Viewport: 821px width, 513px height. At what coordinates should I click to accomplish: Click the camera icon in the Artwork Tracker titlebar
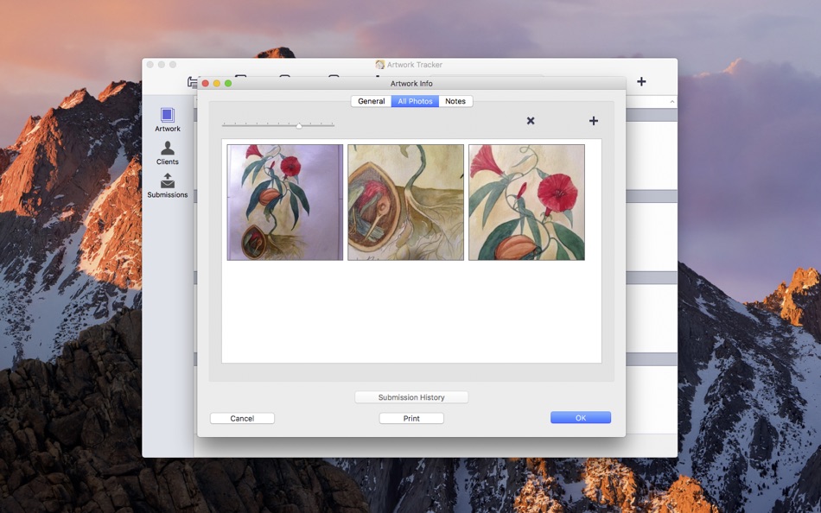tap(379, 64)
